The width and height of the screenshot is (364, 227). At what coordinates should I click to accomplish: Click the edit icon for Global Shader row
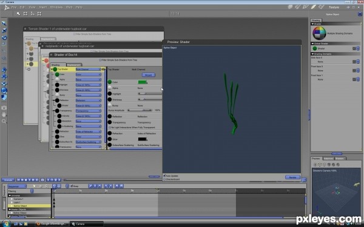click(354, 48)
